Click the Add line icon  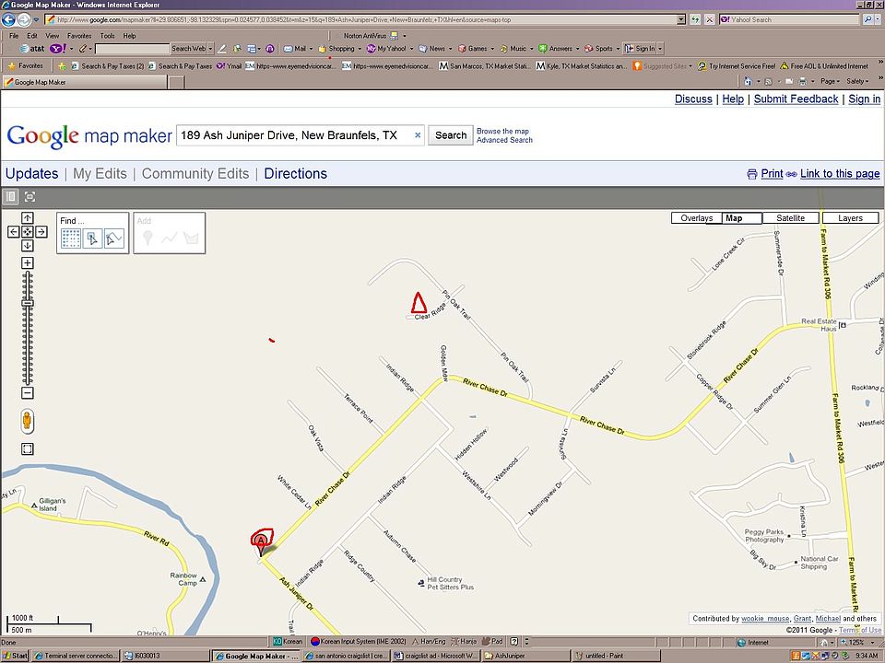170,238
